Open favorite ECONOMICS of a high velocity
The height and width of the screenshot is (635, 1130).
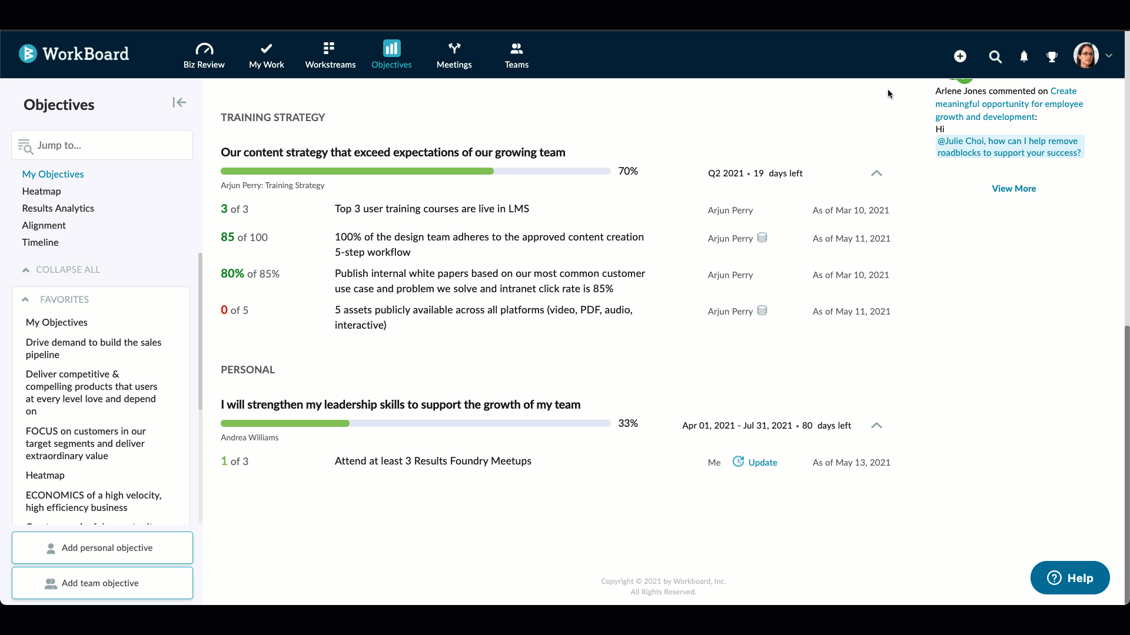click(x=93, y=501)
